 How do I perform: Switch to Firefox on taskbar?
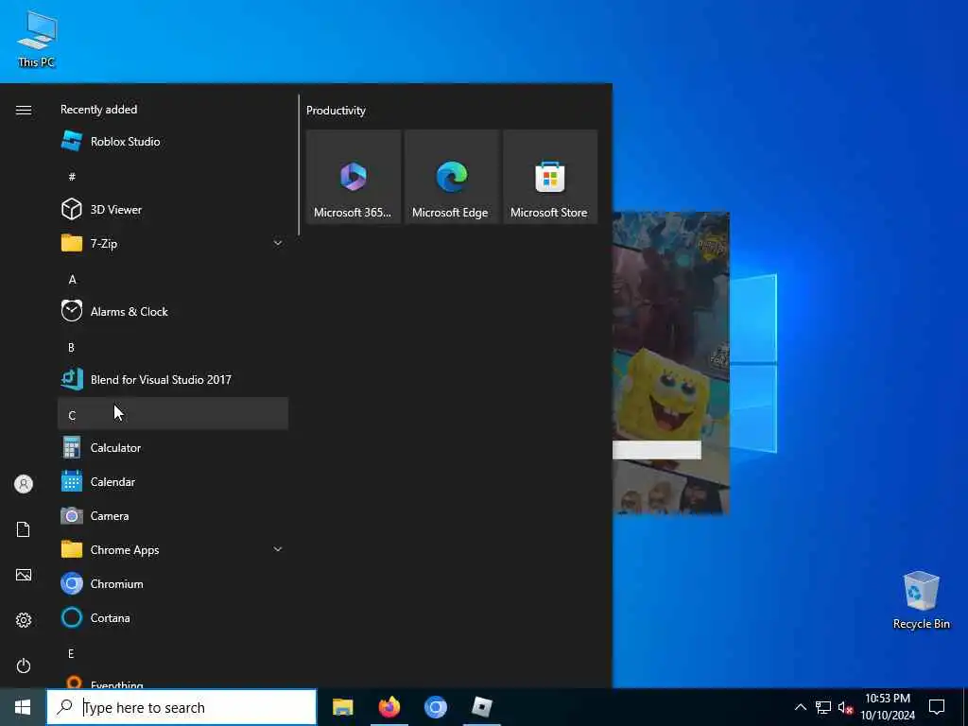pos(389,707)
